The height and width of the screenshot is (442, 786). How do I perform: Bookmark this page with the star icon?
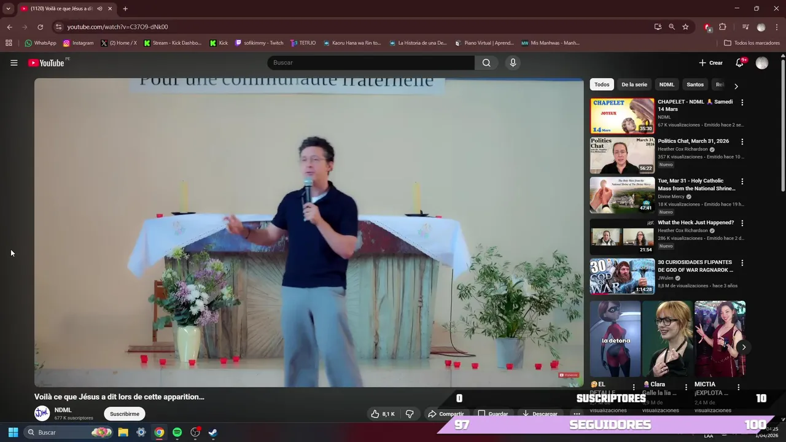685,27
